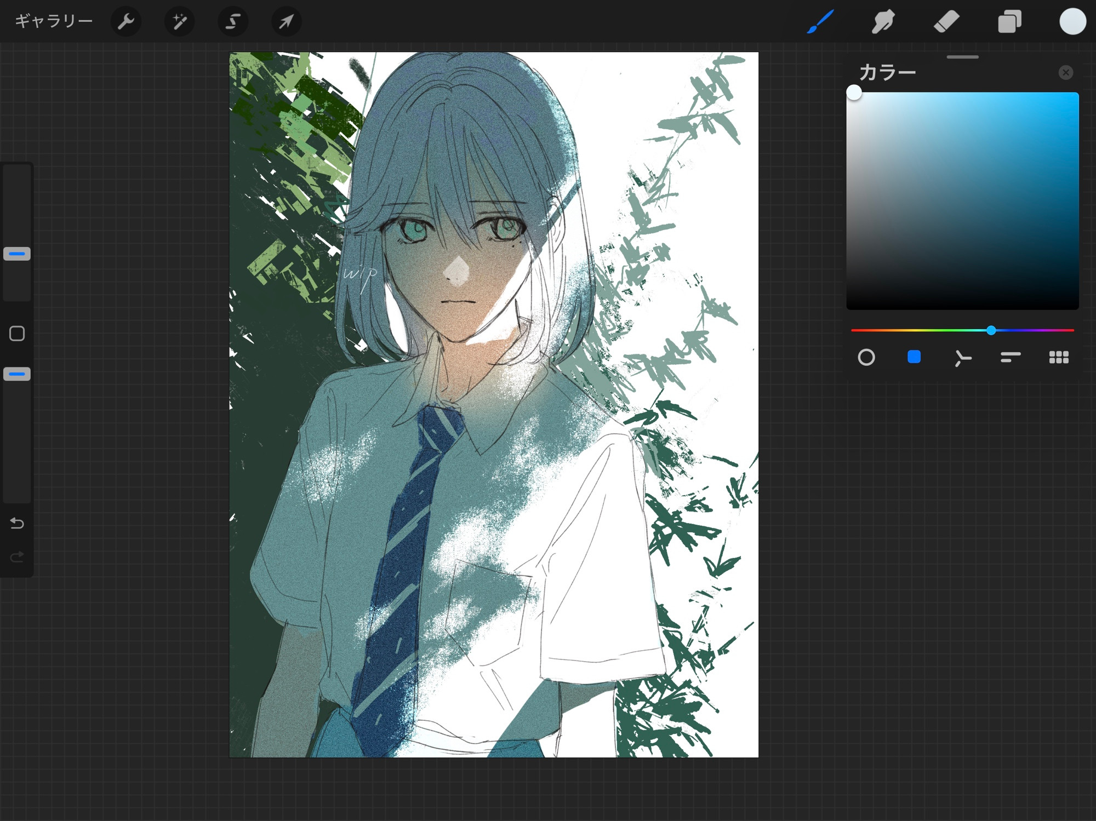Select the Smudge finger tool
The height and width of the screenshot is (821, 1096).
tap(883, 22)
